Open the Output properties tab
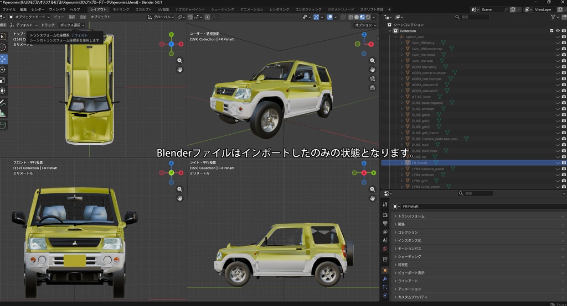Image resolution: width=567 pixels, height=306 pixels. 385,223
